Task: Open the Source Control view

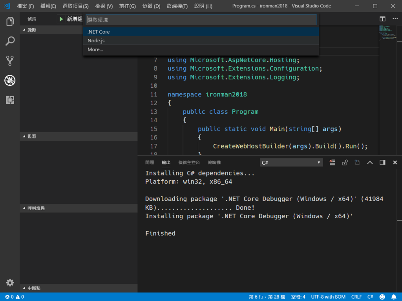Action: pos(10,61)
